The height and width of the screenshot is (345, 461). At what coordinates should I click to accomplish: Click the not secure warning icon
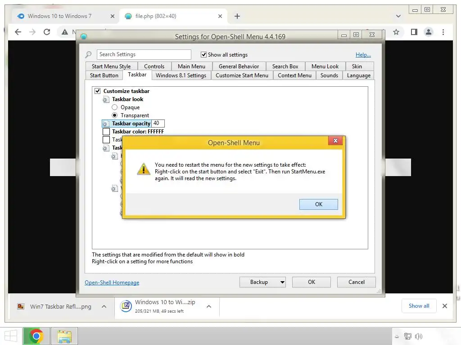65,32
